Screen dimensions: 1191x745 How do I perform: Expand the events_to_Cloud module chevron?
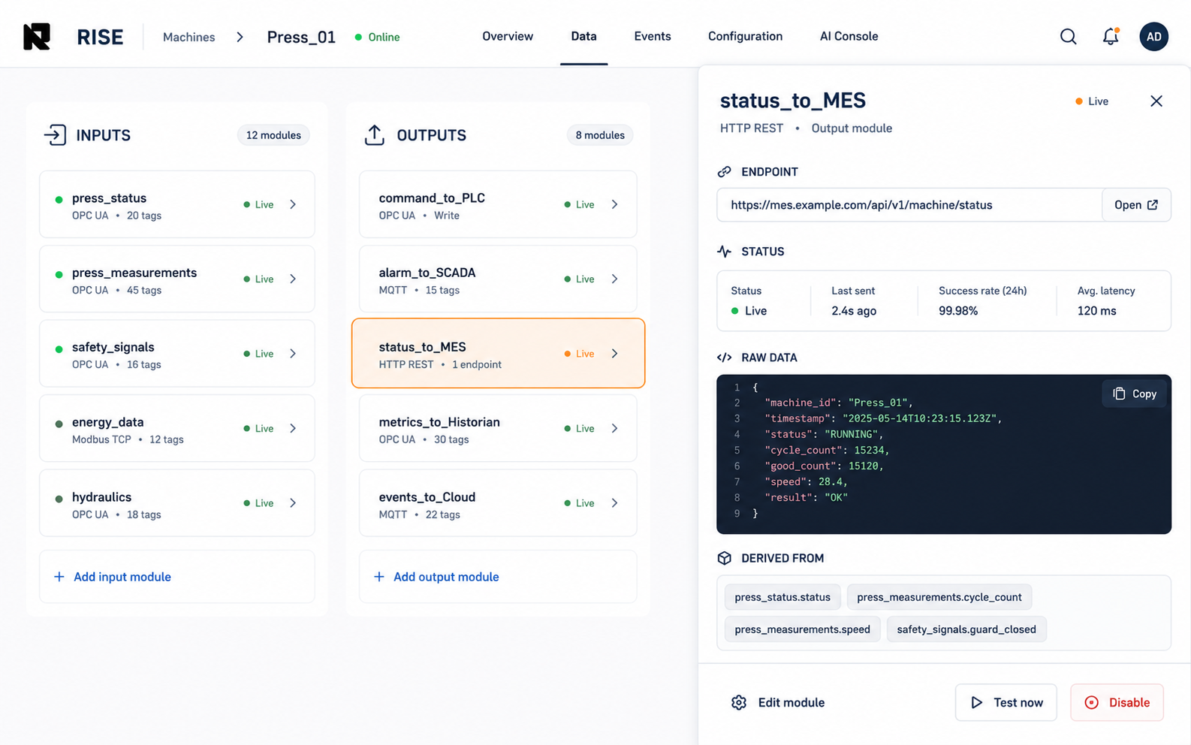click(615, 503)
